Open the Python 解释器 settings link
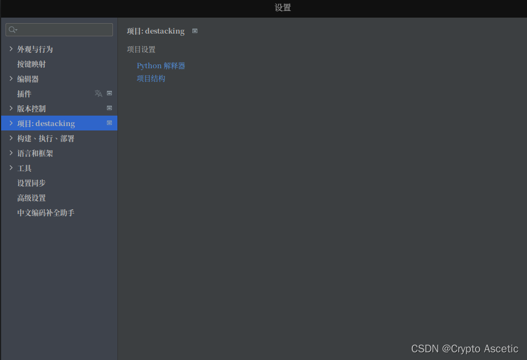This screenshot has width=527, height=360. [160, 66]
